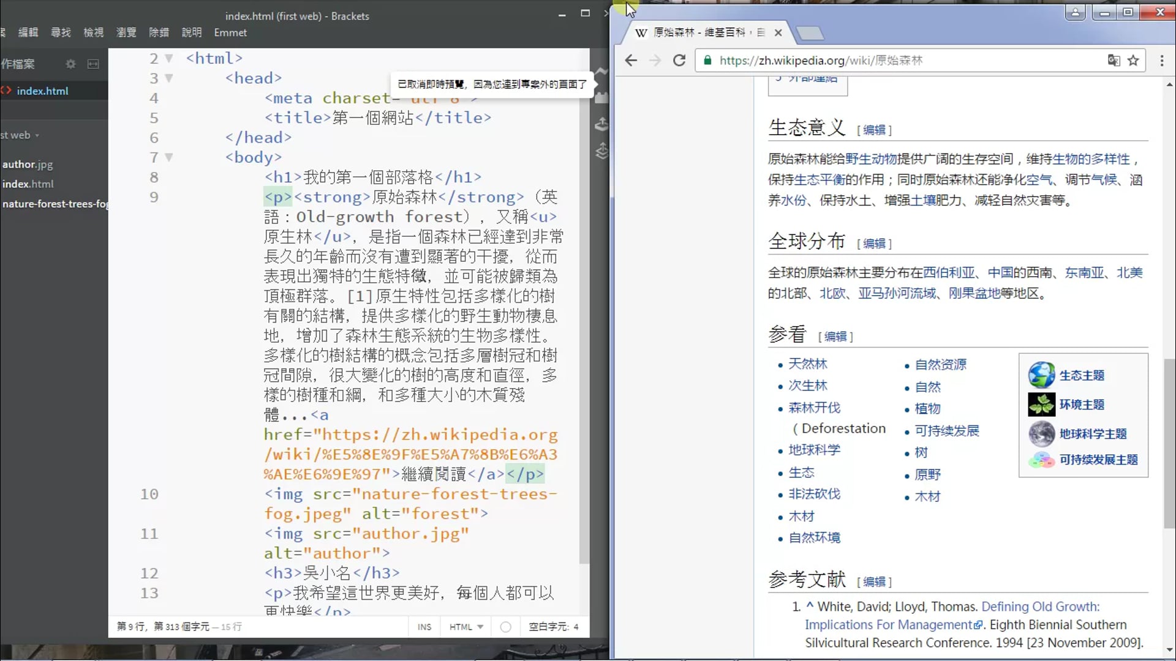Open the 西伯利亚 wiki link
The image size is (1176, 661).
point(948,272)
